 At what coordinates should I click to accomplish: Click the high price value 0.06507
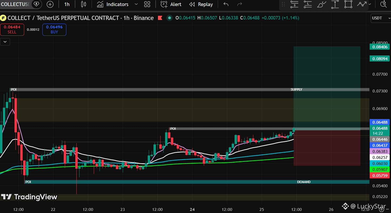tap(209, 18)
